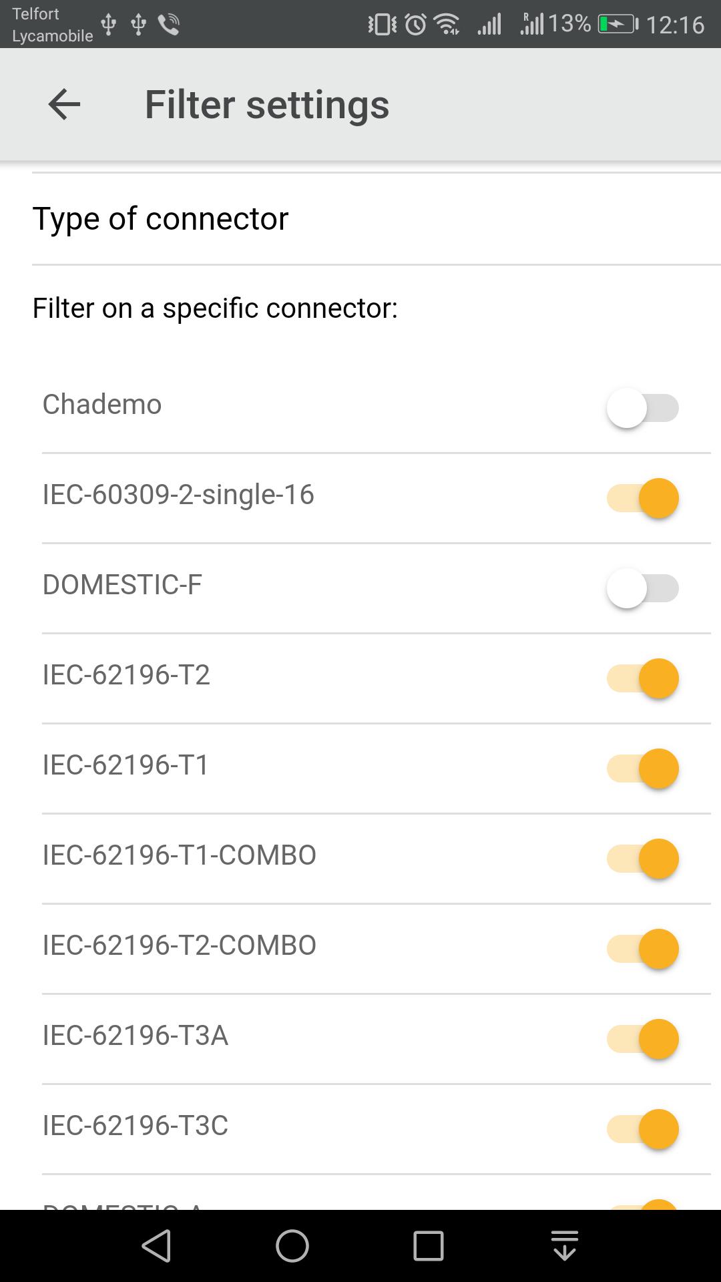The height and width of the screenshot is (1282, 721).
Task: Select the Type of connector heading
Action: pyautogui.click(x=160, y=219)
